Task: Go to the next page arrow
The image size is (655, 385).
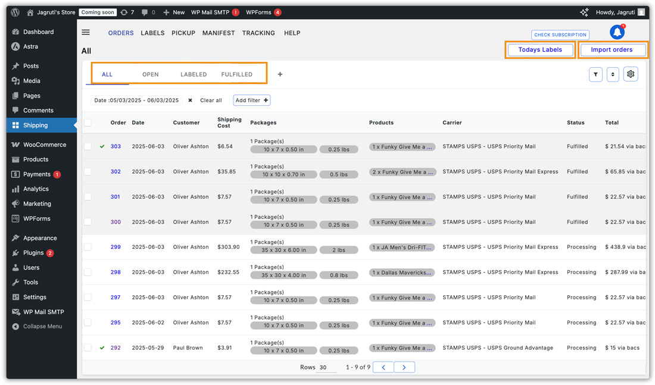Action: click(404, 367)
